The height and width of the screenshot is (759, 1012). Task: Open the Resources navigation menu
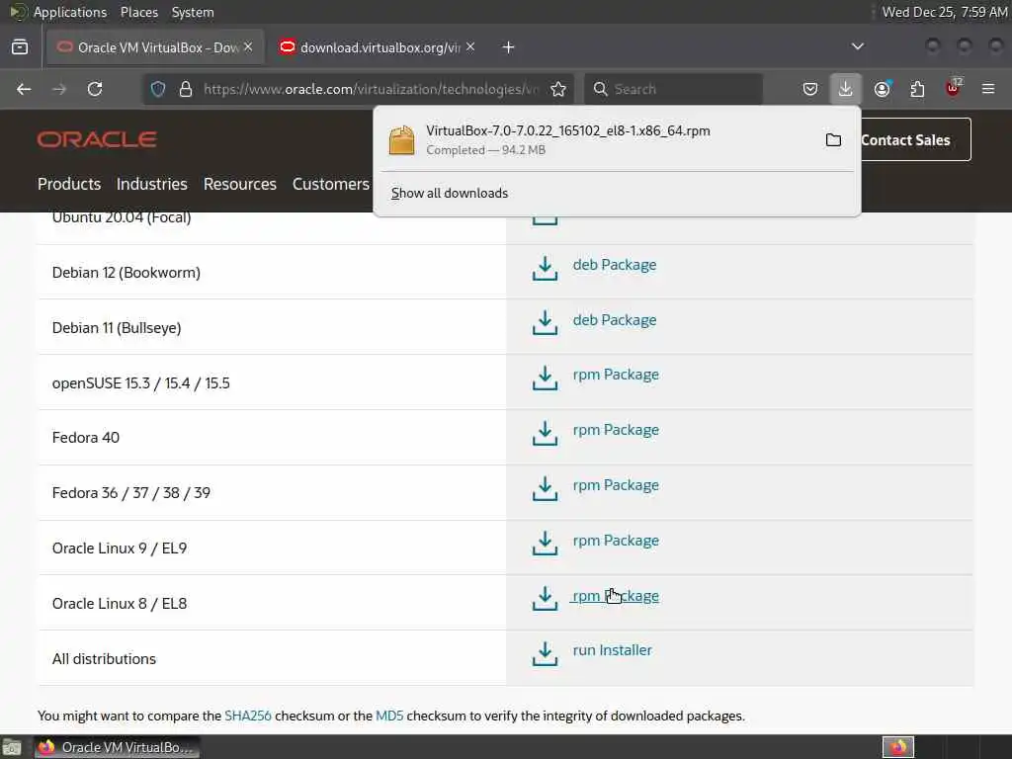click(239, 184)
